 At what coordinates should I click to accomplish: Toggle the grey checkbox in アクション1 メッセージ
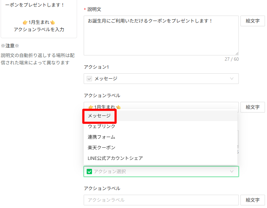(89, 79)
